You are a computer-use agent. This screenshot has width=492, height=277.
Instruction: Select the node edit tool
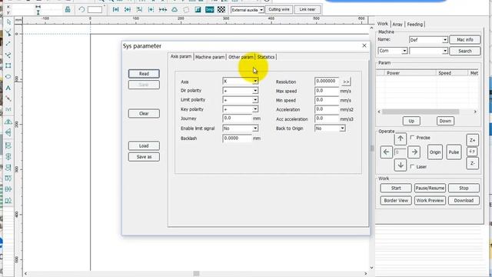pyautogui.click(x=8, y=32)
